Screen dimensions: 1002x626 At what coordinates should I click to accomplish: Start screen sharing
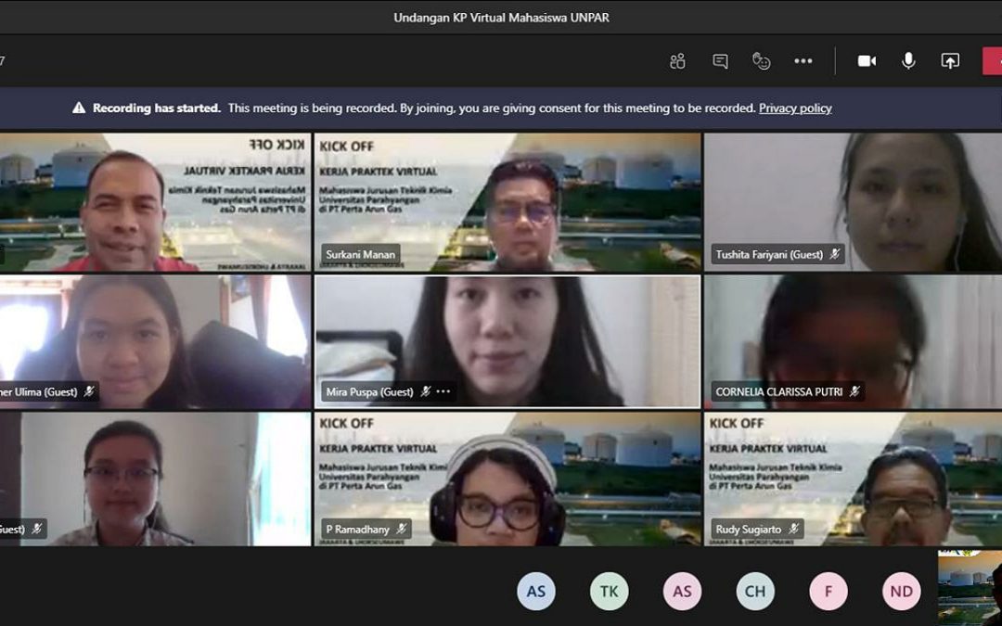(951, 59)
